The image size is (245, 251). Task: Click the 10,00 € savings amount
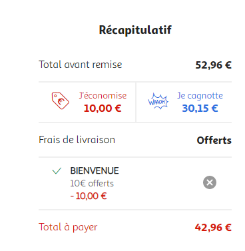(103, 109)
